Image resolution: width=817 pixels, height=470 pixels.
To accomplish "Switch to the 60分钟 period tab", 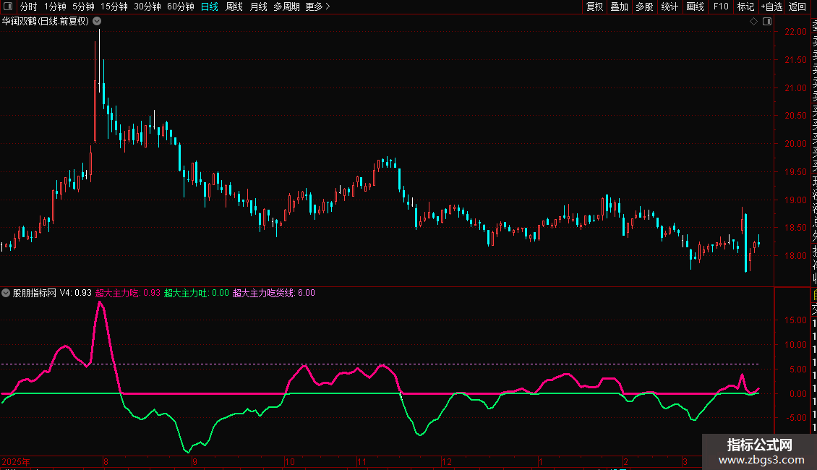I will coord(181,7).
